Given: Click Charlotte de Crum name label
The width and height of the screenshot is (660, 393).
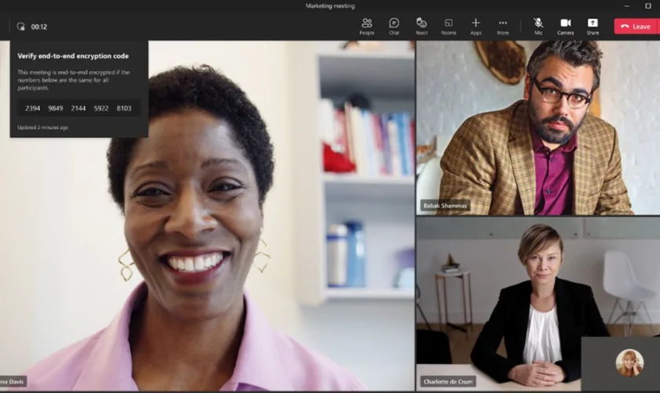Looking at the screenshot, I should pos(448,381).
